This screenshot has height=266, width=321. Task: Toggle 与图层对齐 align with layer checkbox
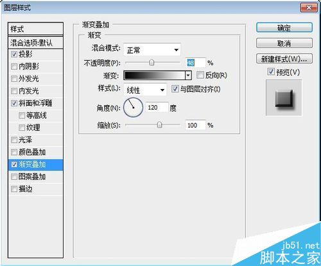tap(175, 89)
